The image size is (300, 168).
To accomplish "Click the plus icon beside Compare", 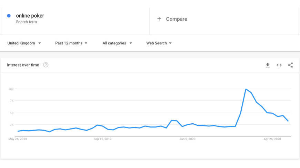I will pyautogui.click(x=159, y=19).
